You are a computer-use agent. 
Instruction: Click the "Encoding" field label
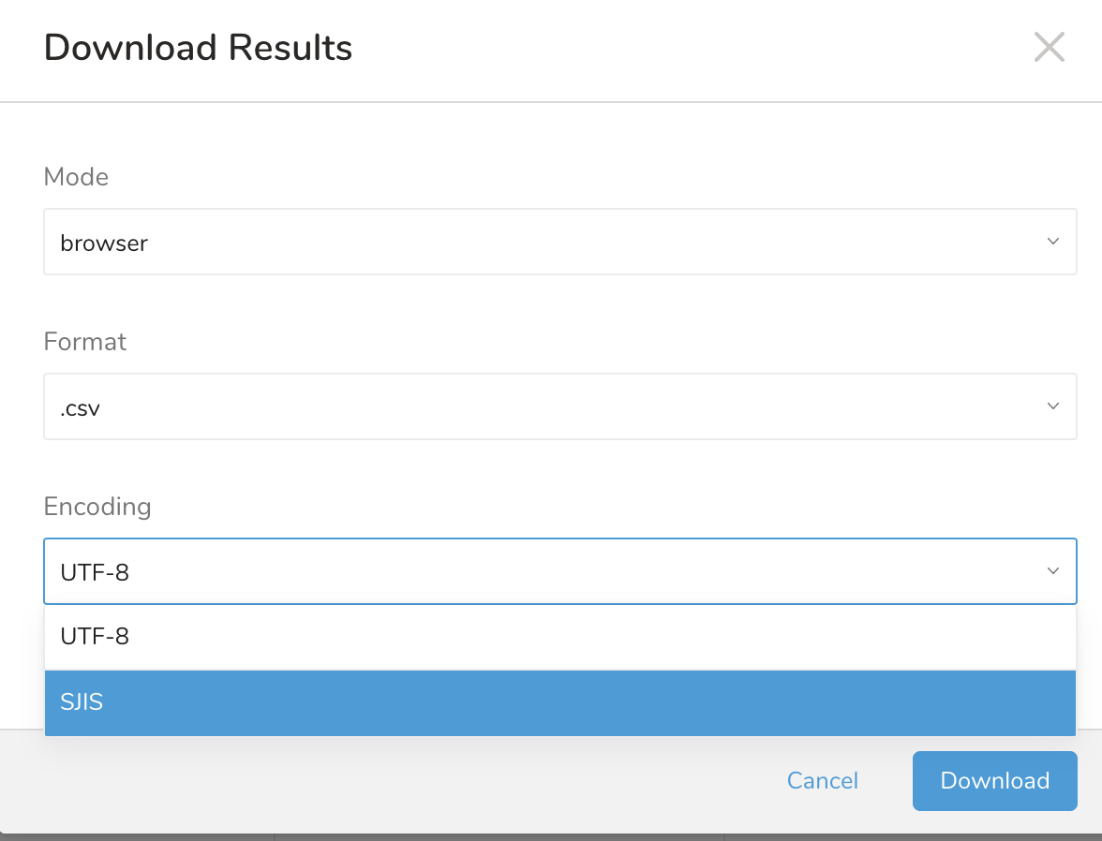coord(97,507)
